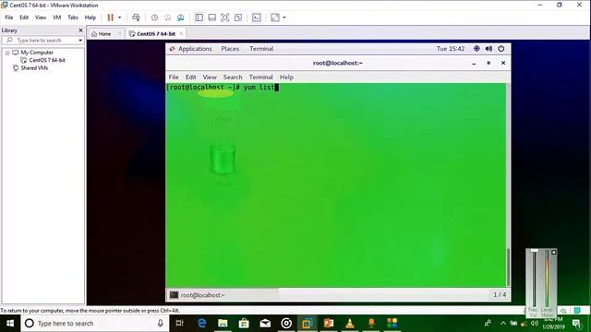Viewport: 591px width, 332px height.
Task: Click the Level Meter bar
Action: pyautogui.click(x=547, y=279)
